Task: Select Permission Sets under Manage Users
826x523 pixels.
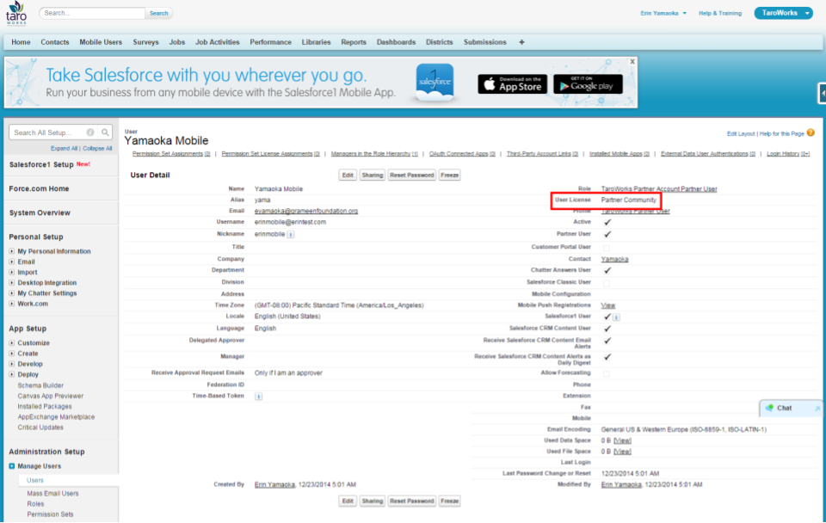Action: coord(51,514)
